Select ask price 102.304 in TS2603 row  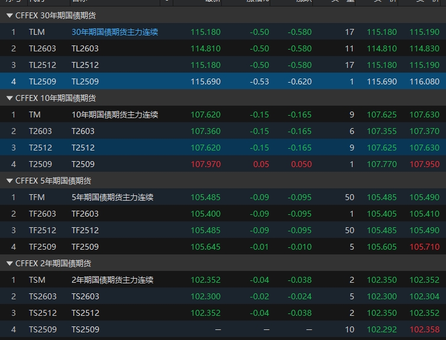[424, 296]
